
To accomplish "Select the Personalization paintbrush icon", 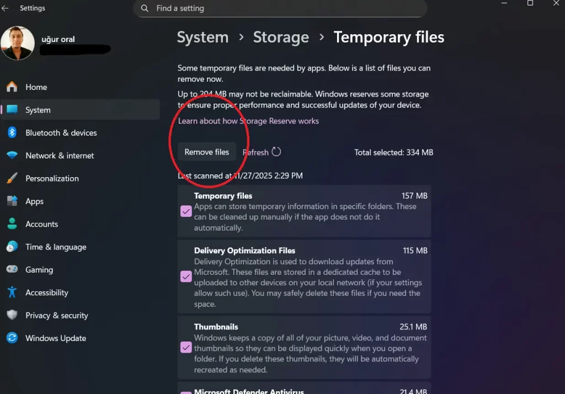I will click(x=12, y=178).
